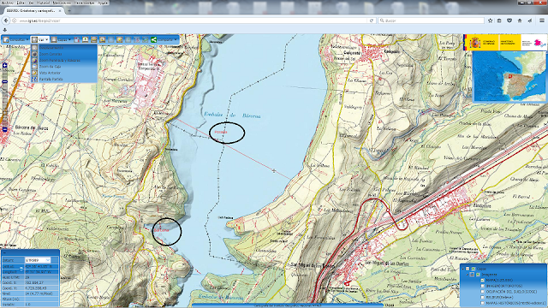Click the Capas layers toolbar icon

[54, 40]
